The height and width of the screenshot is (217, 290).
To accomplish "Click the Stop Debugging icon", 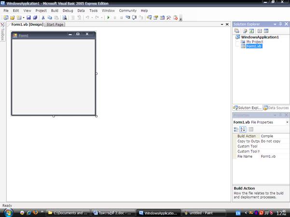I will 121,18.
